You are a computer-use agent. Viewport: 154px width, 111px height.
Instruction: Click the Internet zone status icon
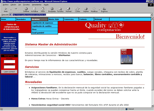(127, 109)
